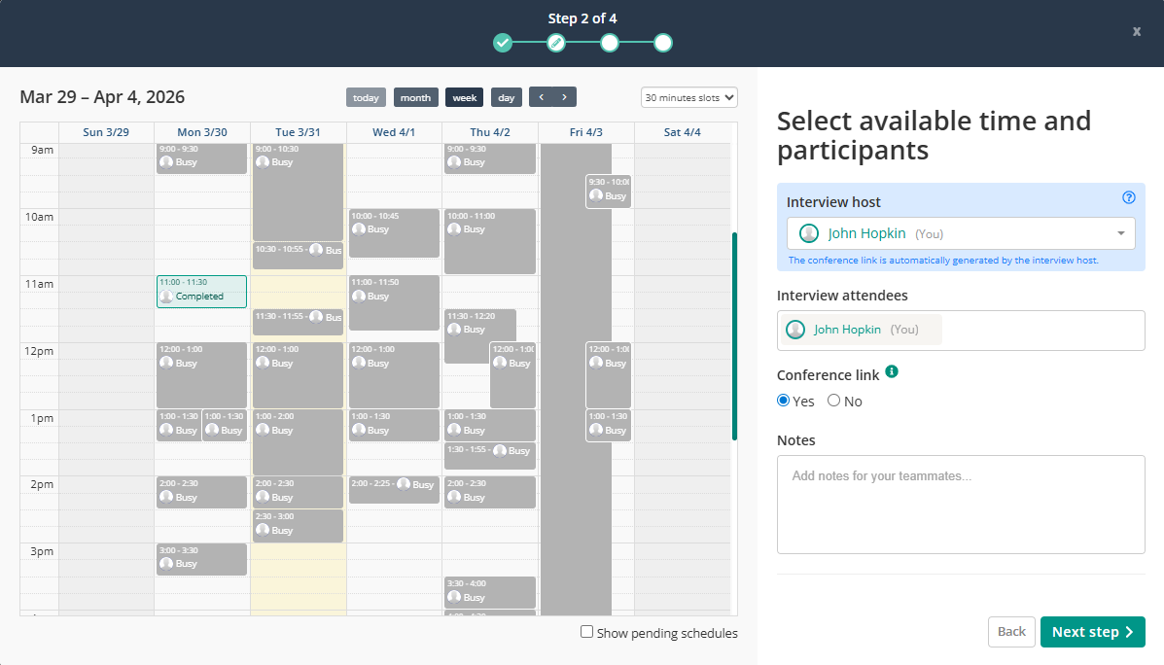Screen dimensions: 1164x665
Task: Click the Back button
Action: pos(1011,632)
